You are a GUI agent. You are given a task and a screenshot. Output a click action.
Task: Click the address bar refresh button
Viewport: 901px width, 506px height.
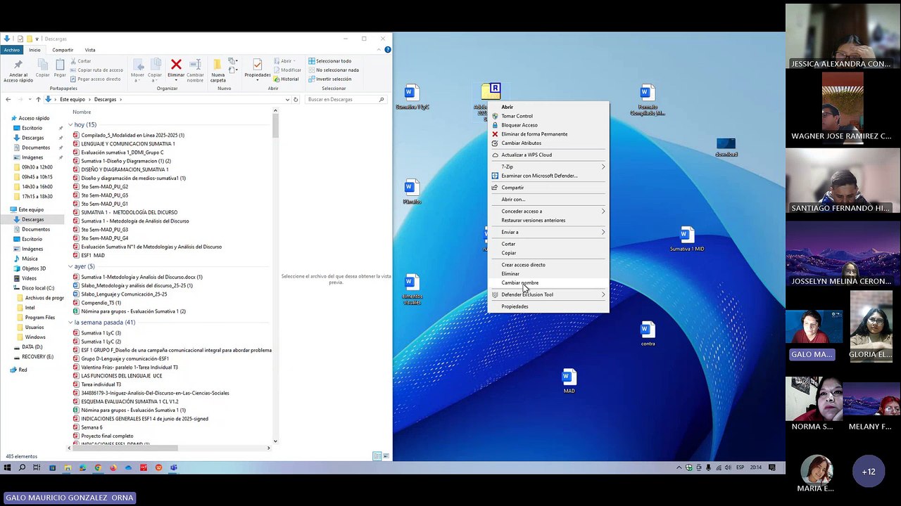[296, 99]
